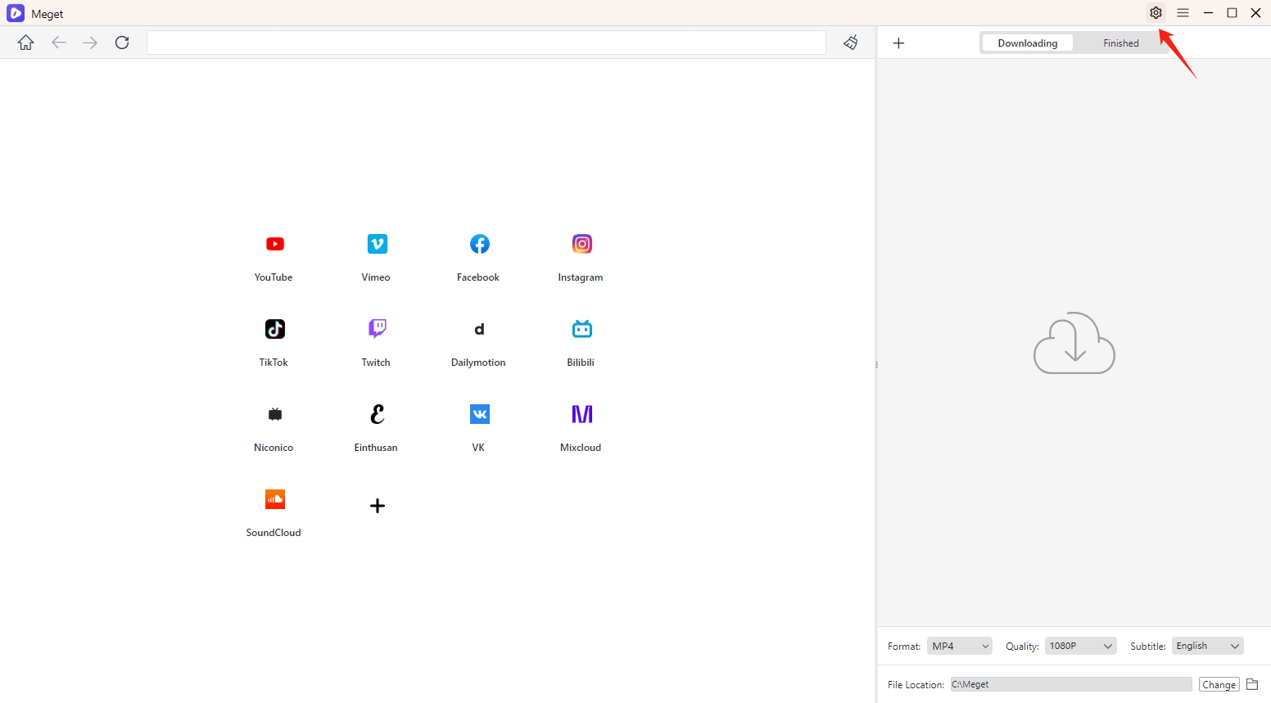
Task: Expand the Quality 1080P dropdown
Action: coord(1081,646)
